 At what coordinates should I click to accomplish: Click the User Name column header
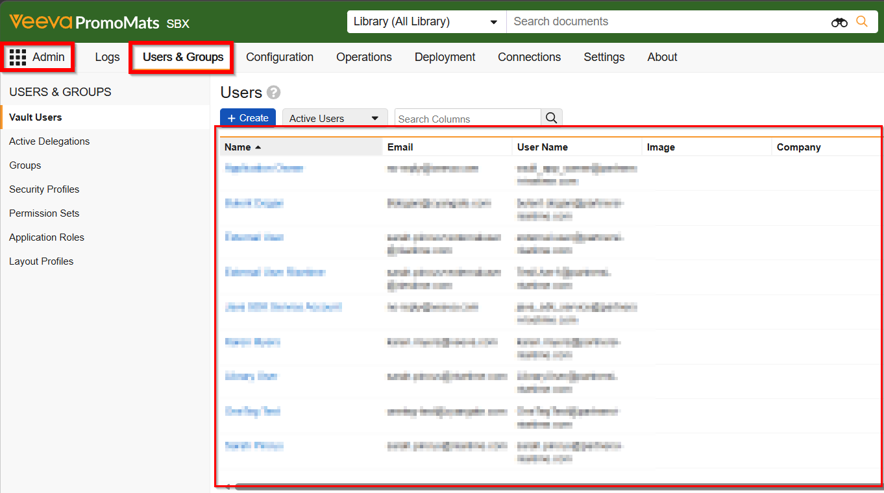point(577,147)
